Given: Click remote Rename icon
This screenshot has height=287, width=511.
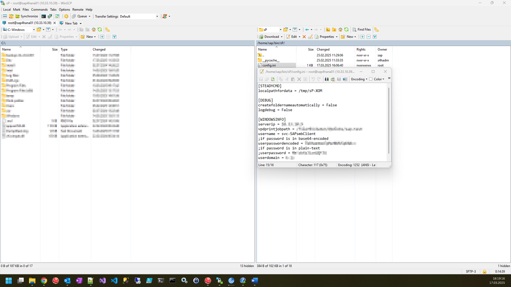Looking at the screenshot, I should [x=311, y=36].
